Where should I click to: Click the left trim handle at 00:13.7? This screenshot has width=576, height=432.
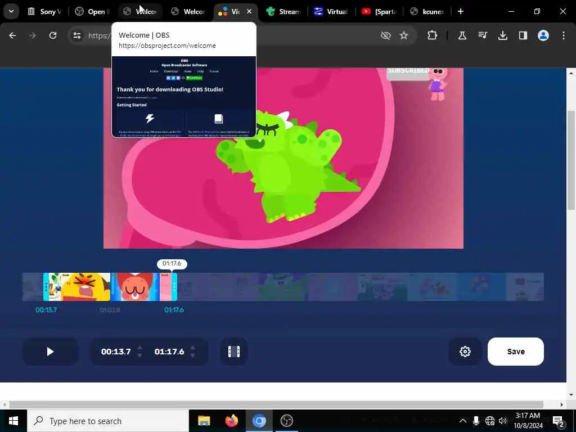pos(46,286)
